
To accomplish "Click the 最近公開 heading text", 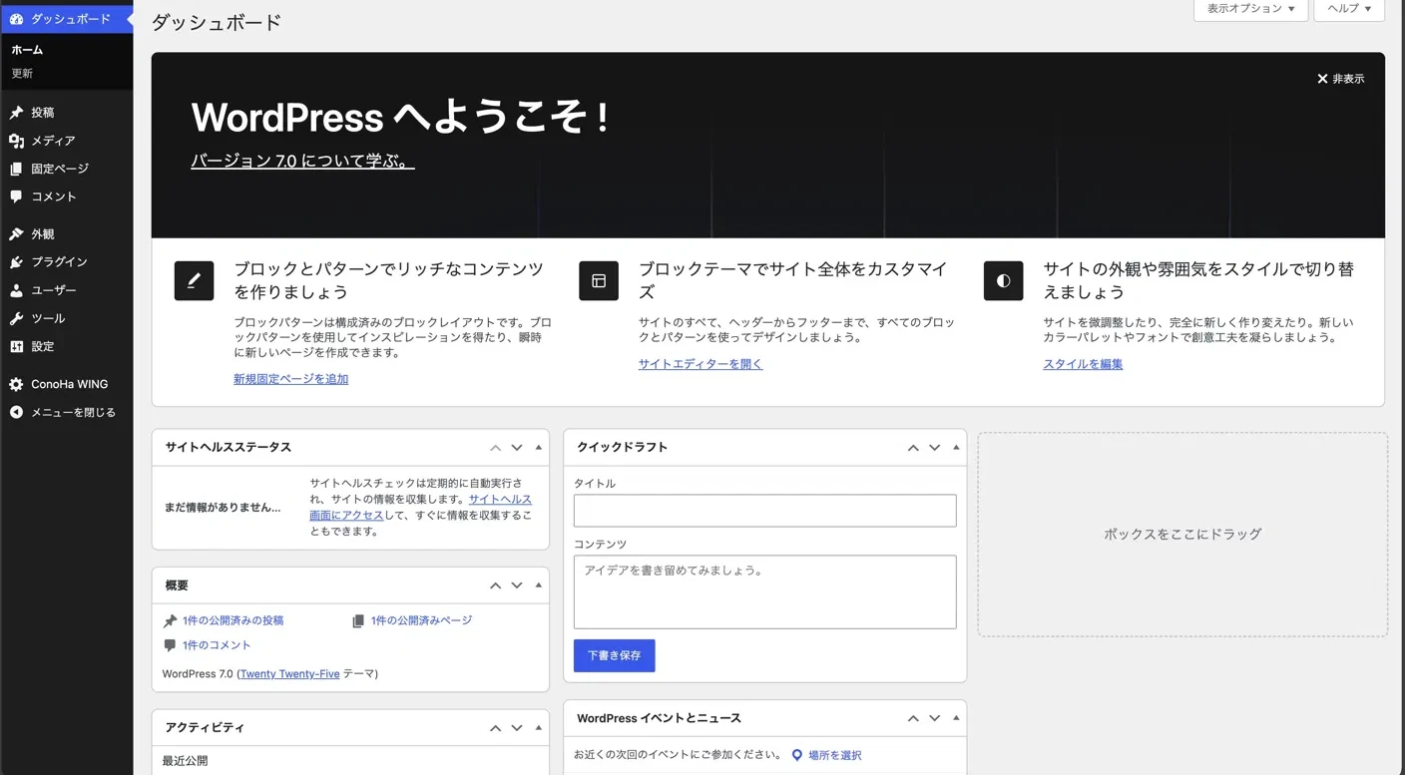I will pos(186,761).
